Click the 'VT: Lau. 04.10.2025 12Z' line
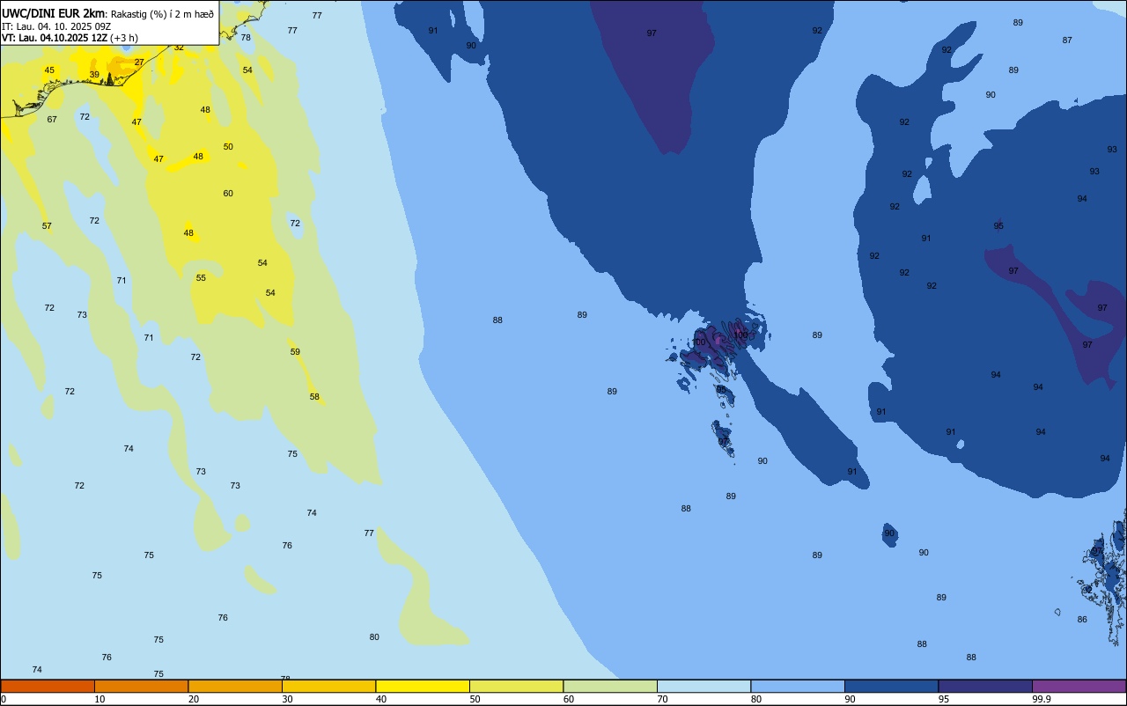This screenshot has width=1127, height=706. pyautogui.click(x=55, y=38)
